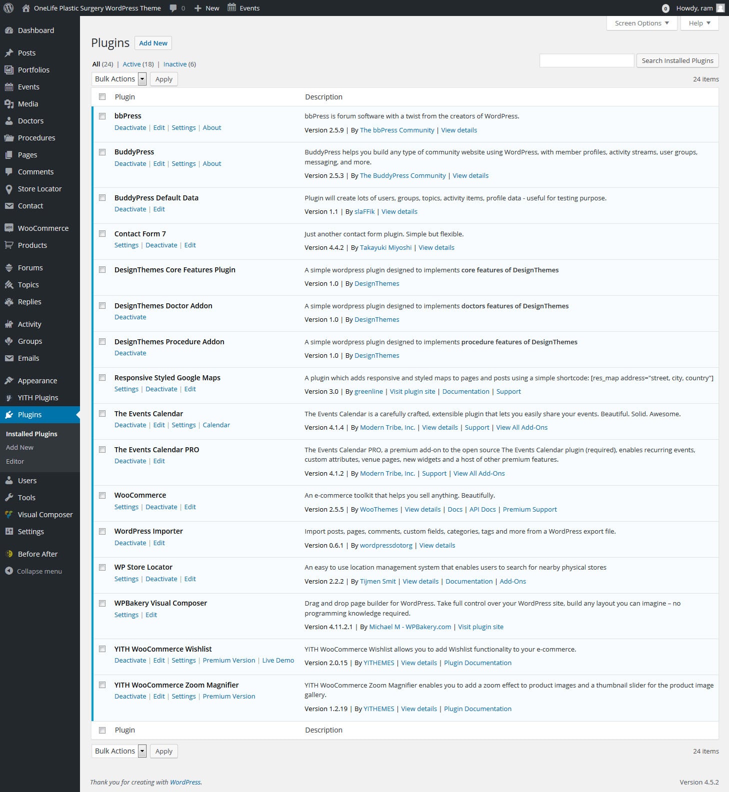Open Dashboard via its gauge icon
729x792 pixels.
(x=9, y=30)
